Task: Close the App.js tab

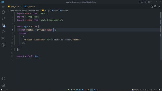Action: coord(21,7)
